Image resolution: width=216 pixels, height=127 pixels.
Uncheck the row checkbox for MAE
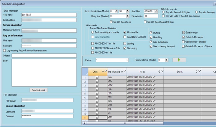pyautogui.click(x=97, y=77)
